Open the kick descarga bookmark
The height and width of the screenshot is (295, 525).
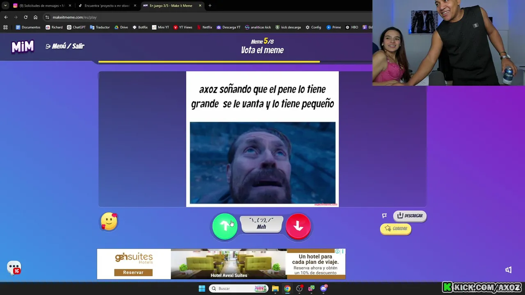tap(288, 27)
